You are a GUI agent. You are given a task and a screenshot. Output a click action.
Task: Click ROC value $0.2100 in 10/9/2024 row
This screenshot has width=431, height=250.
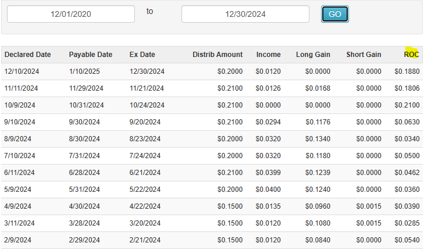(407, 105)
